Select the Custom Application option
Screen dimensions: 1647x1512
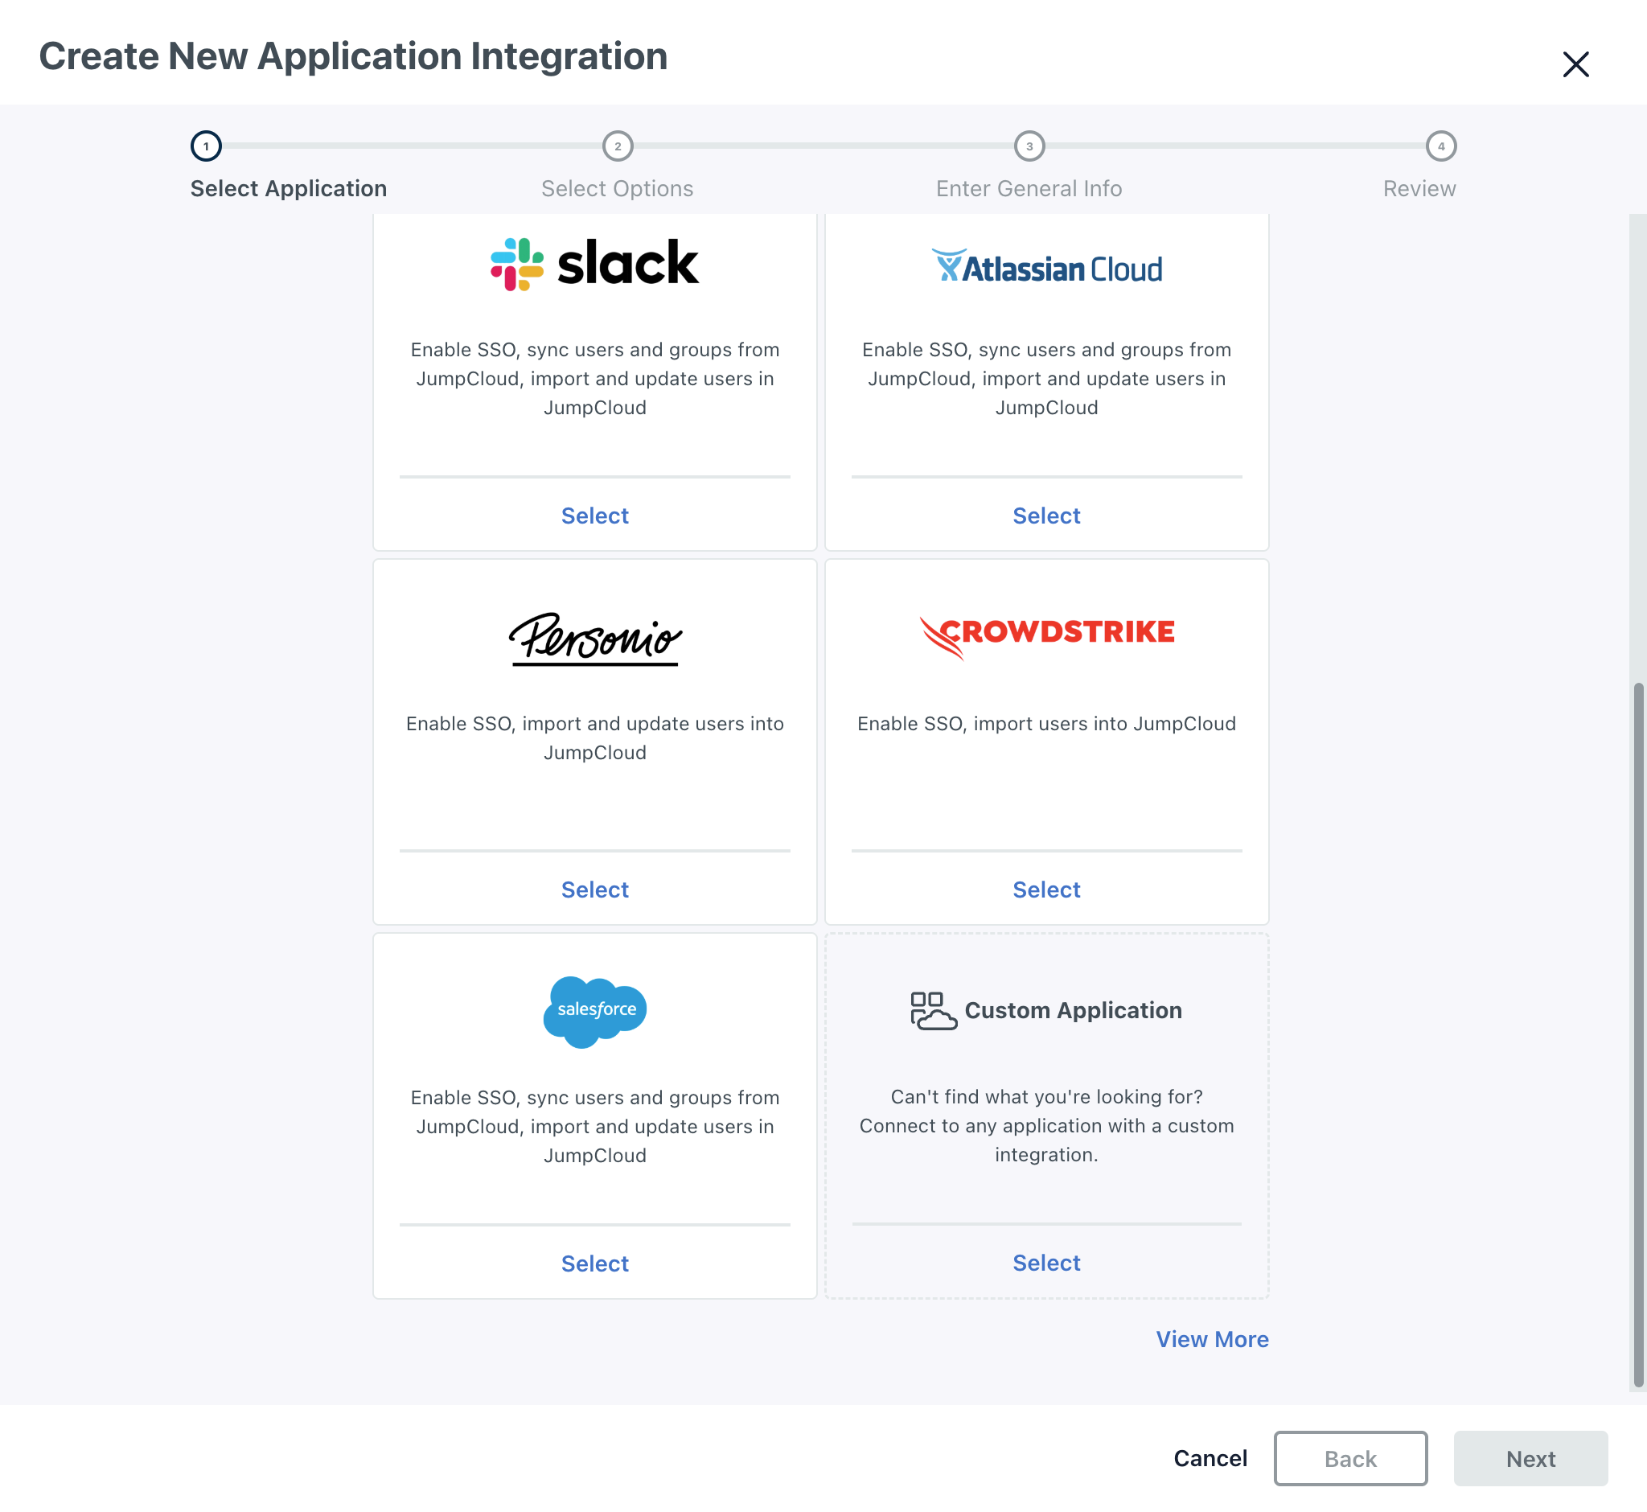[x=1046, y=1263]
